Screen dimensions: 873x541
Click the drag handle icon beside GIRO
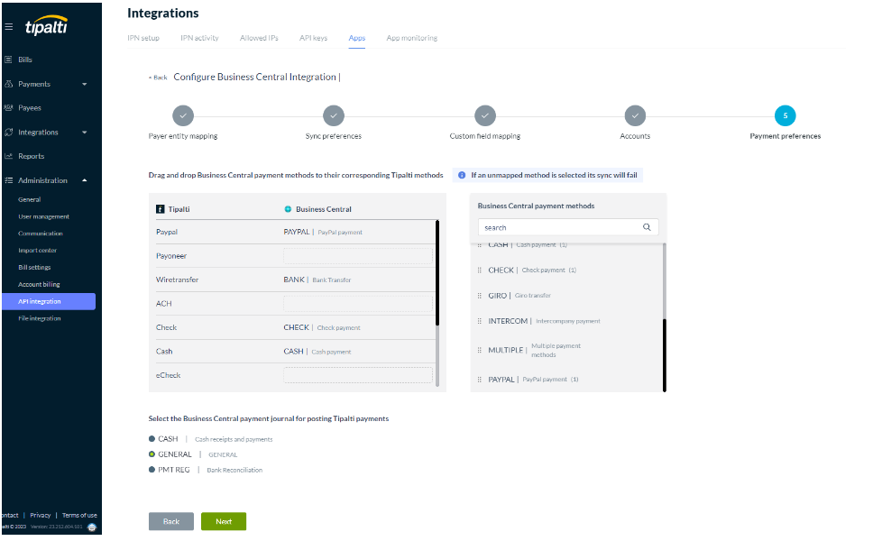[480, 296]
